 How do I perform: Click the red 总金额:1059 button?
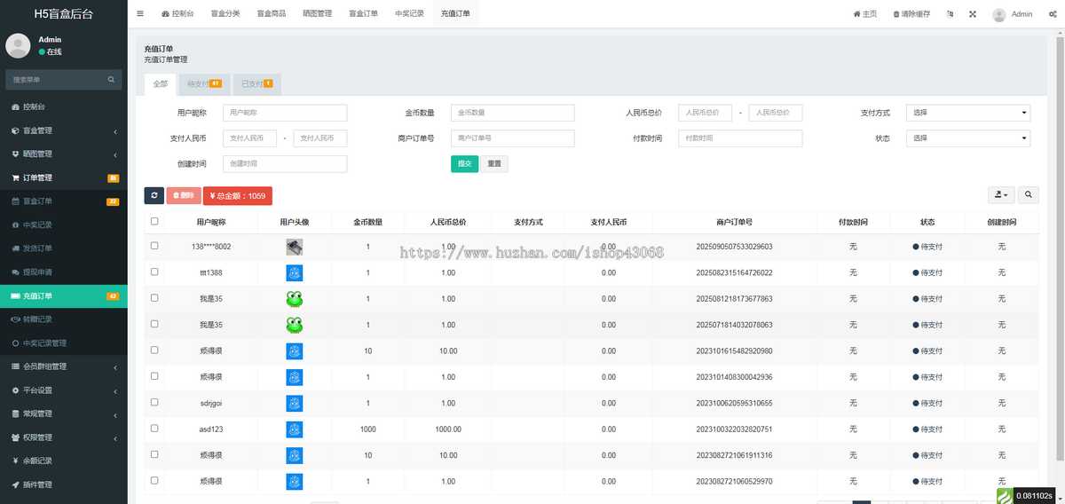coord(238,195)
